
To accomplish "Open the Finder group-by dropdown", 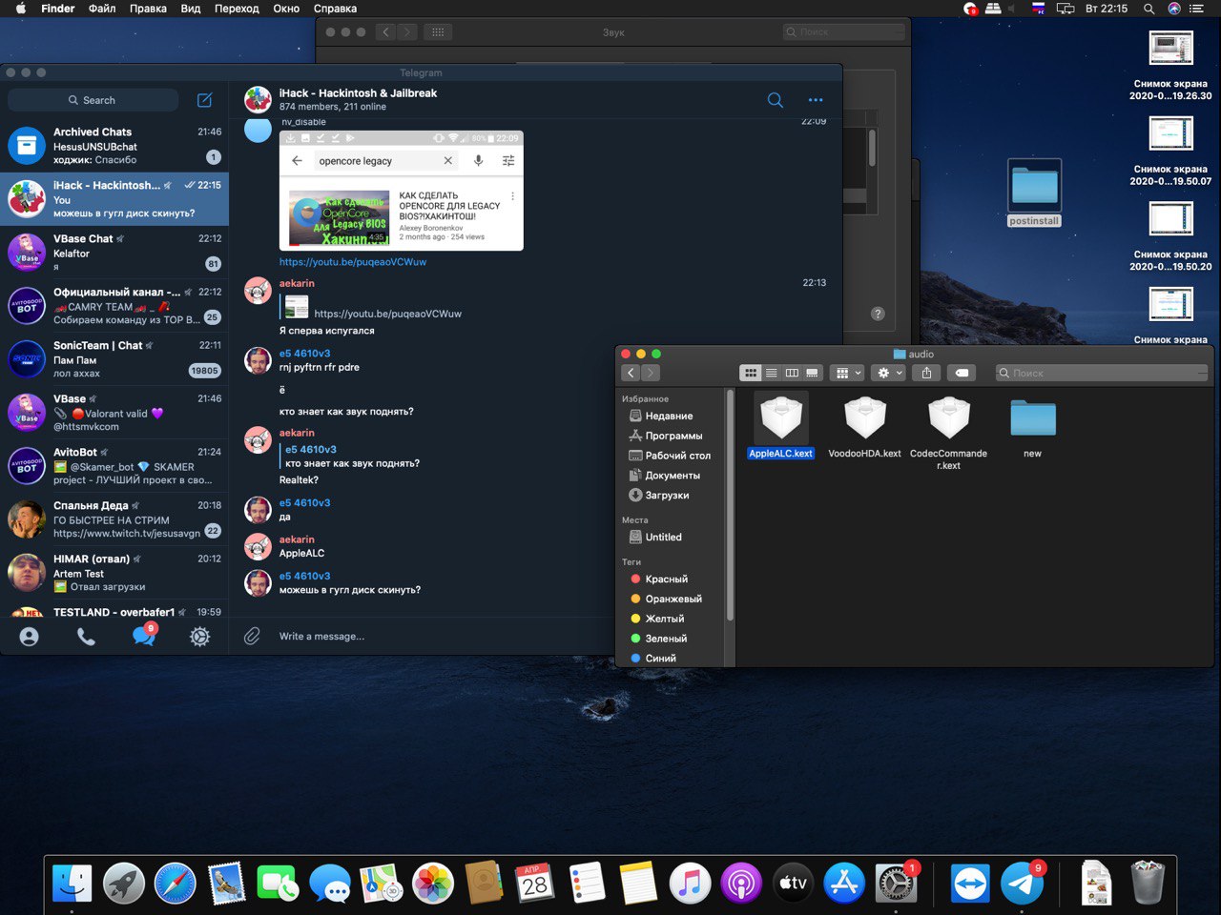I will click(x=847, y=373).
